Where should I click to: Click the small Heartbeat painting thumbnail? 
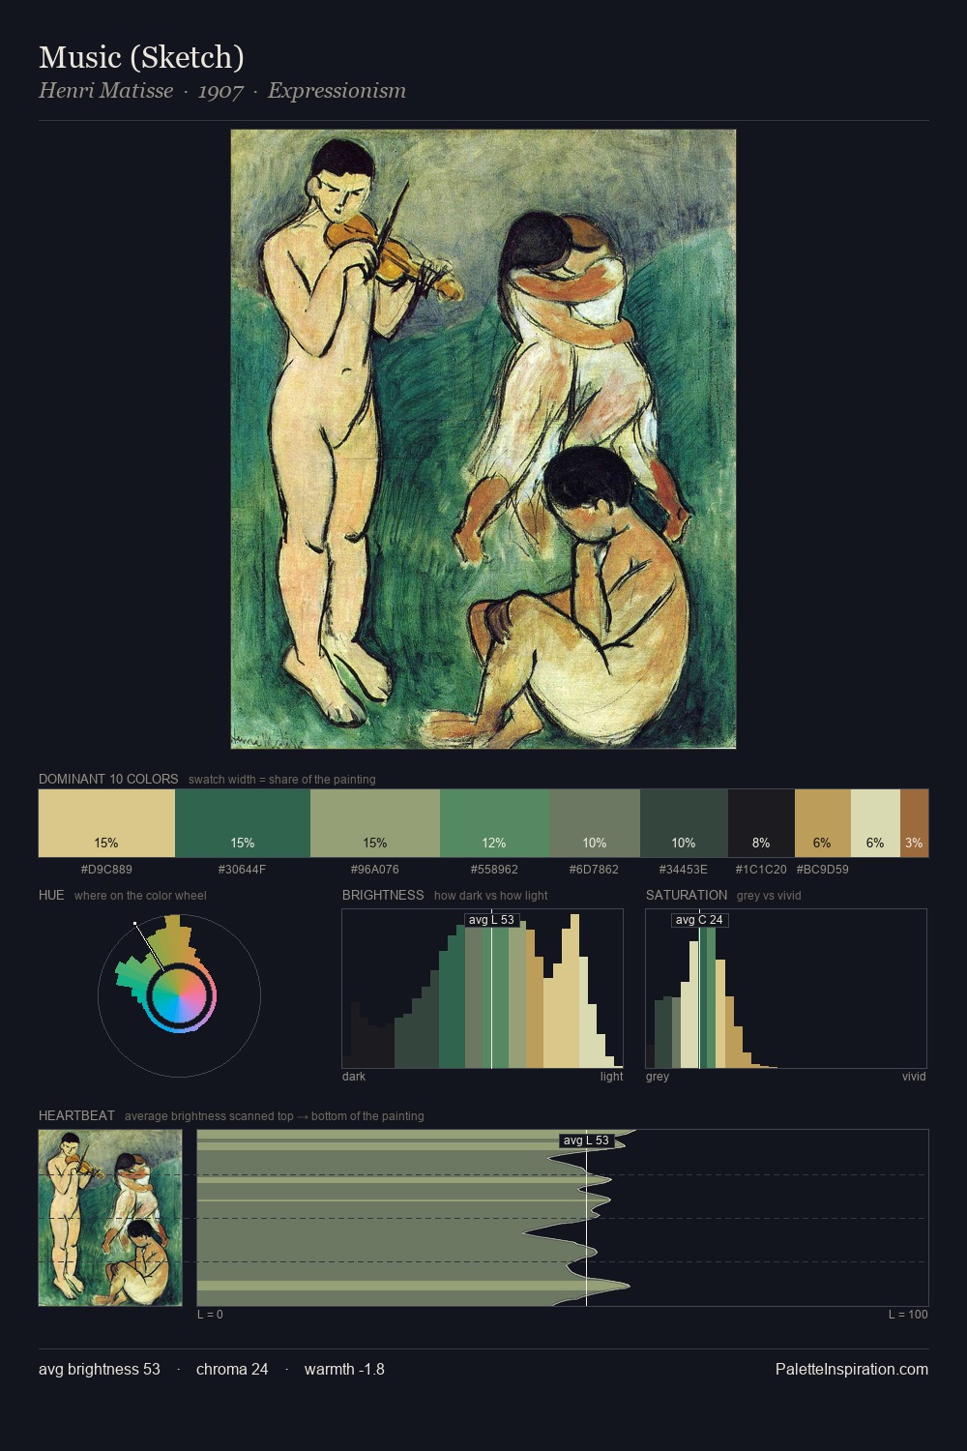coord(110,1218)
